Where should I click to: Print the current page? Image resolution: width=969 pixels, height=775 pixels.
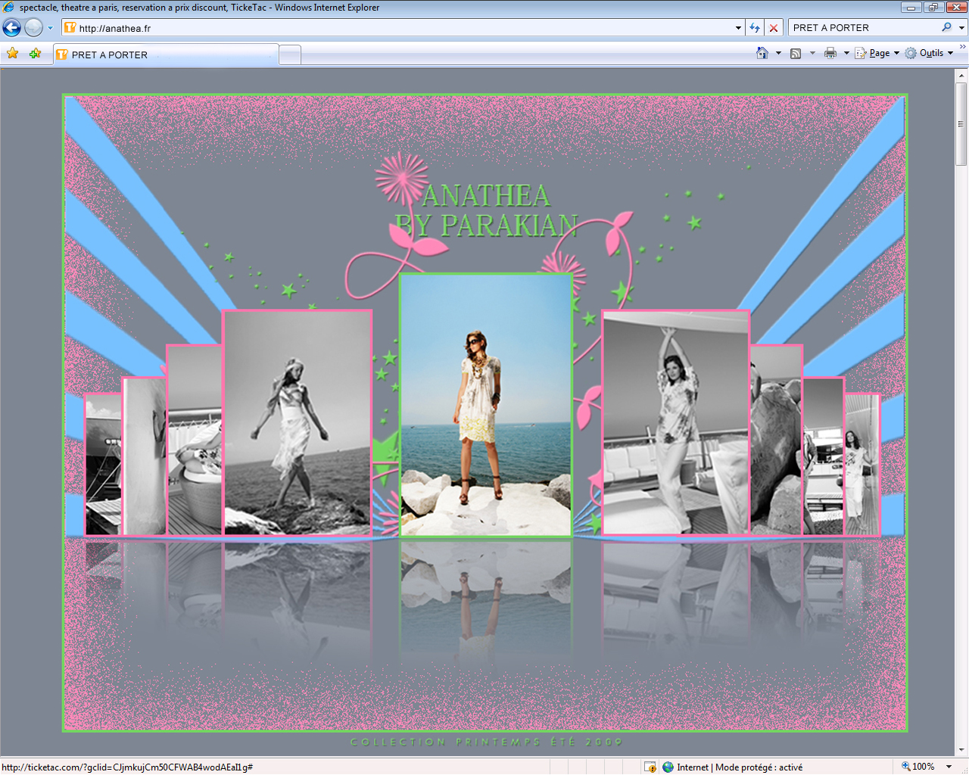click(x=830, y=53)
